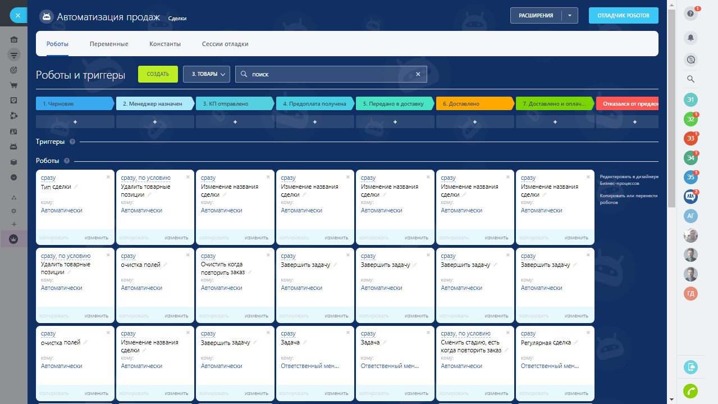Click the crown icon in left sidebar

[14, 239]
